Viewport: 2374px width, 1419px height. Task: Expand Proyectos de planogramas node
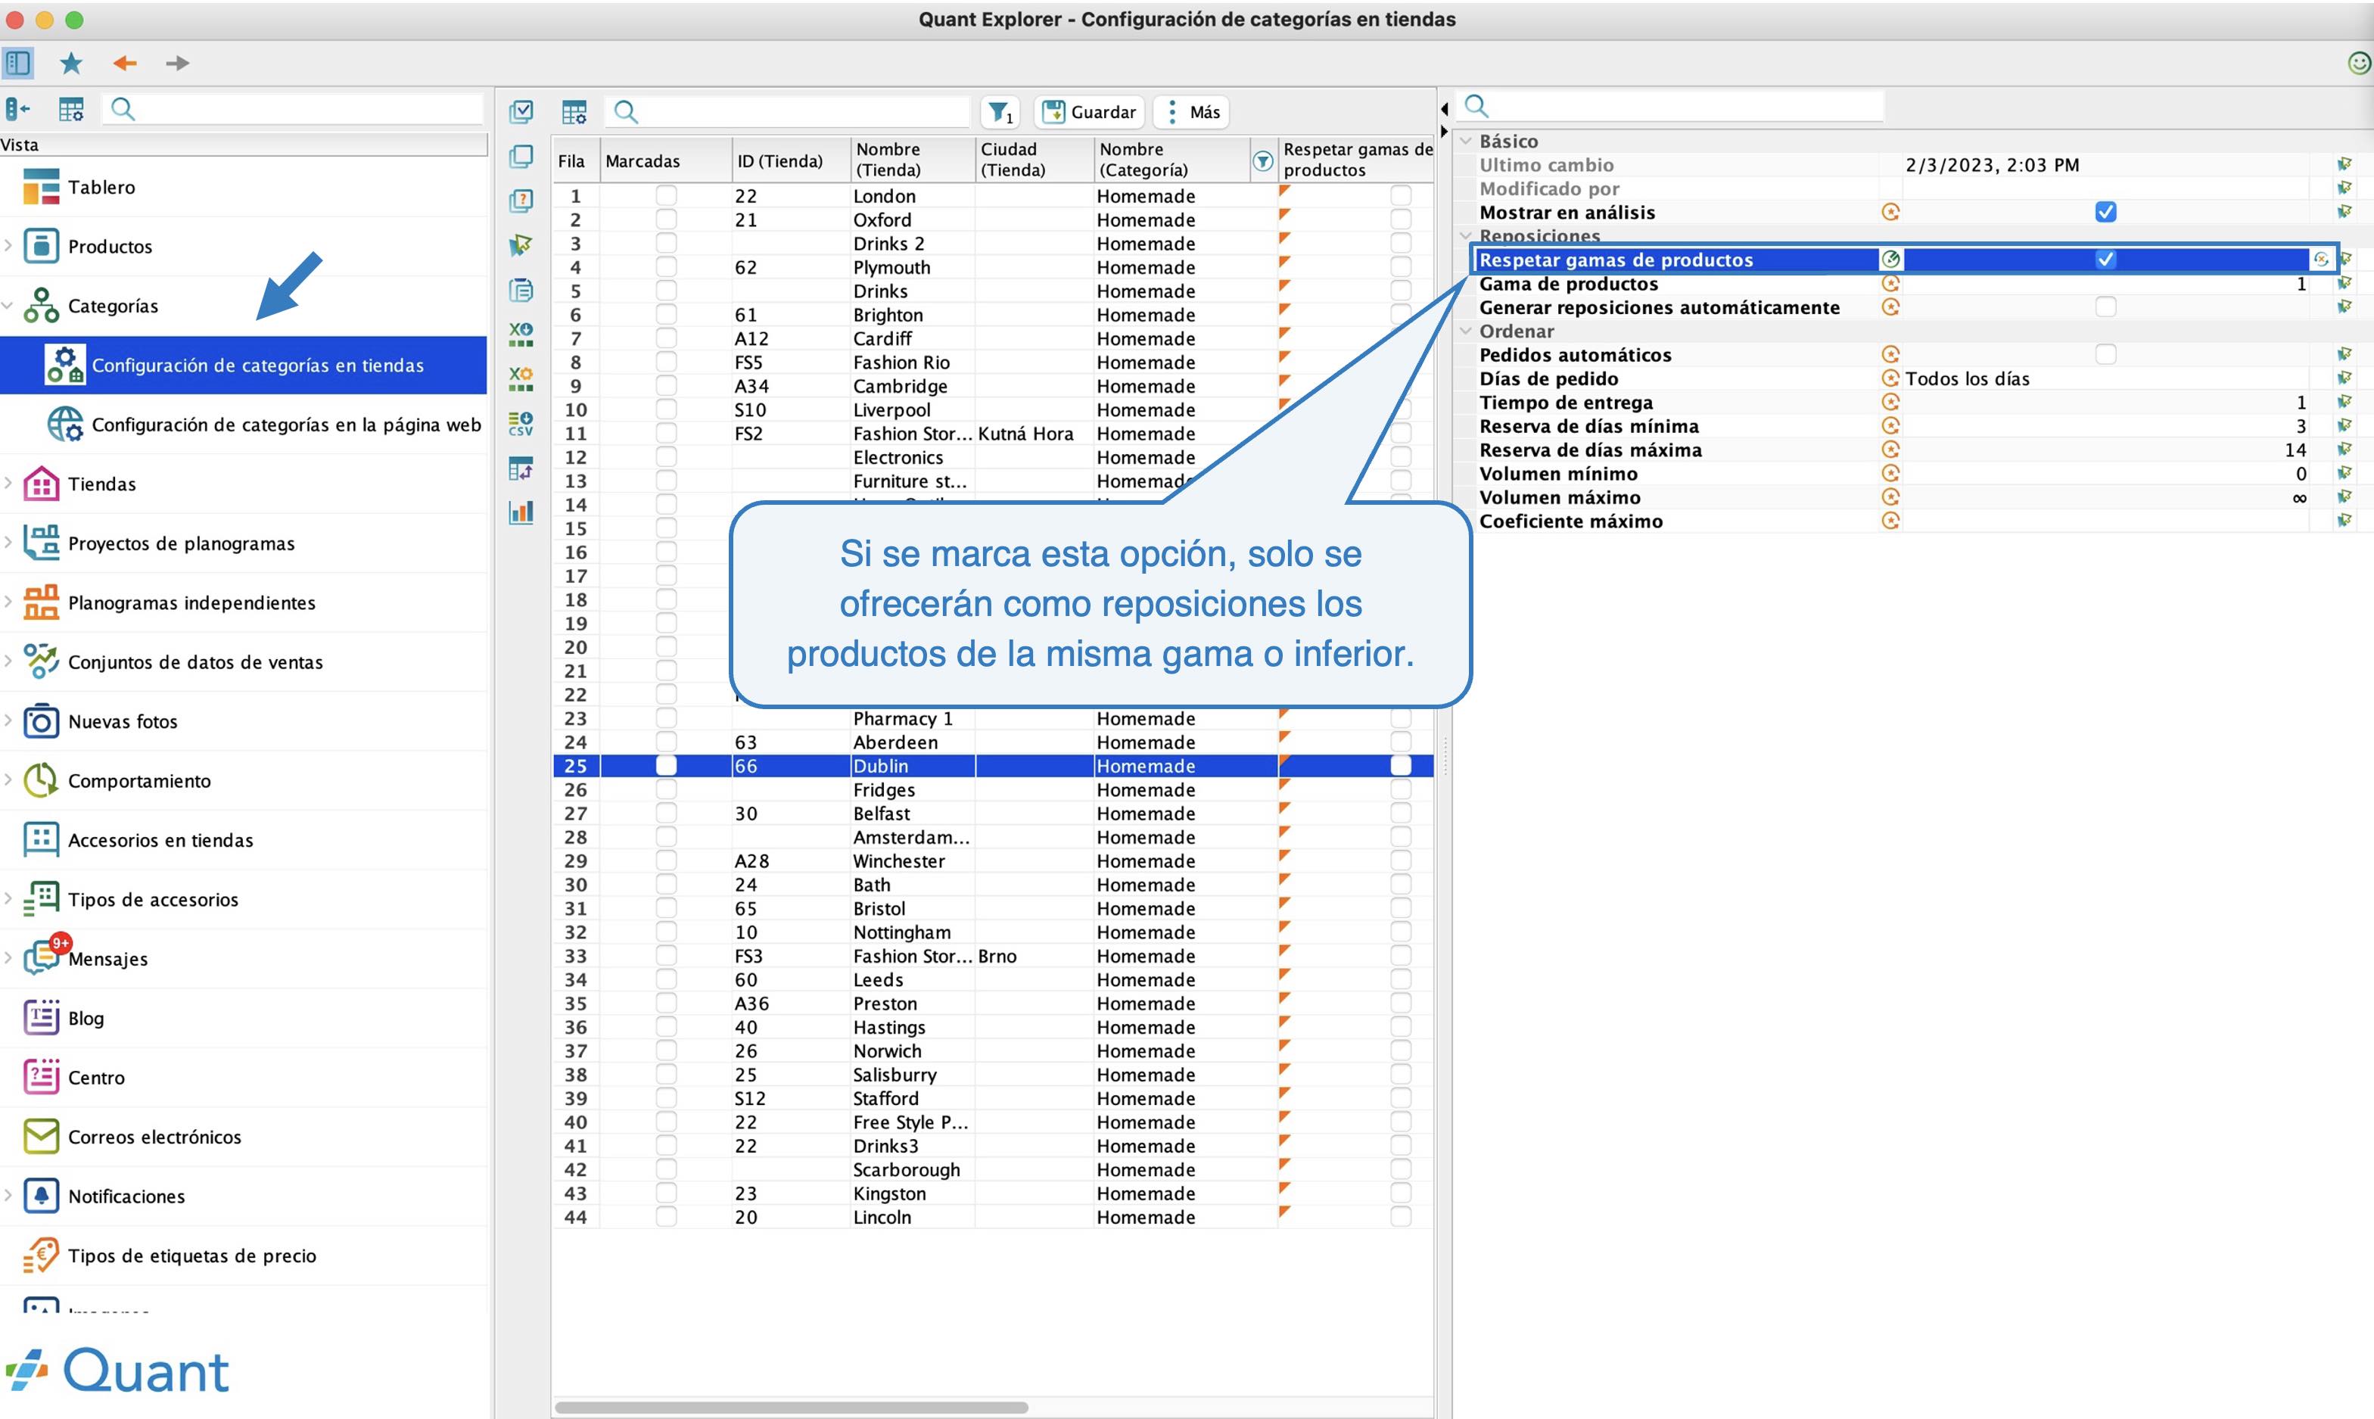pyautogui.click(x=8, y=543)
